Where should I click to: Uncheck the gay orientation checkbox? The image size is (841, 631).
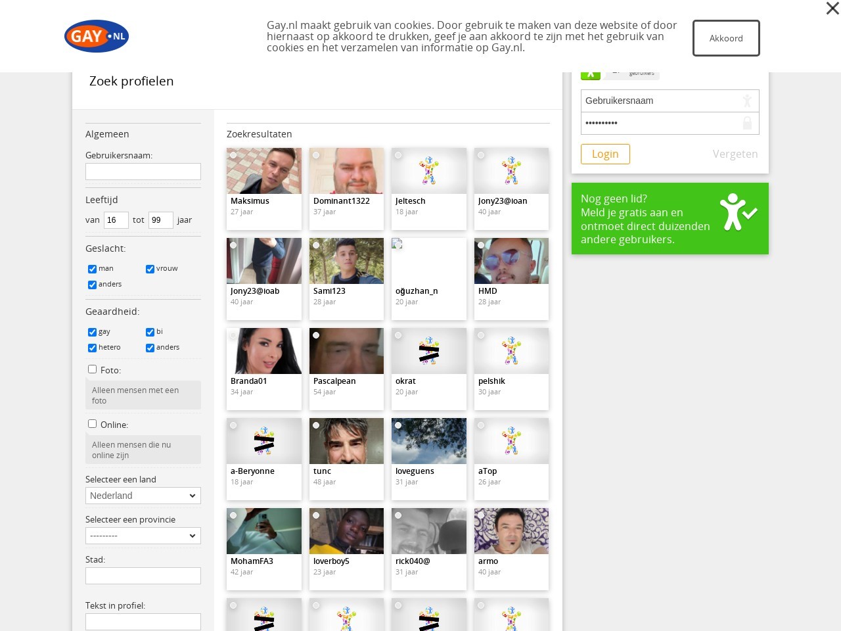tap(93, 332)
